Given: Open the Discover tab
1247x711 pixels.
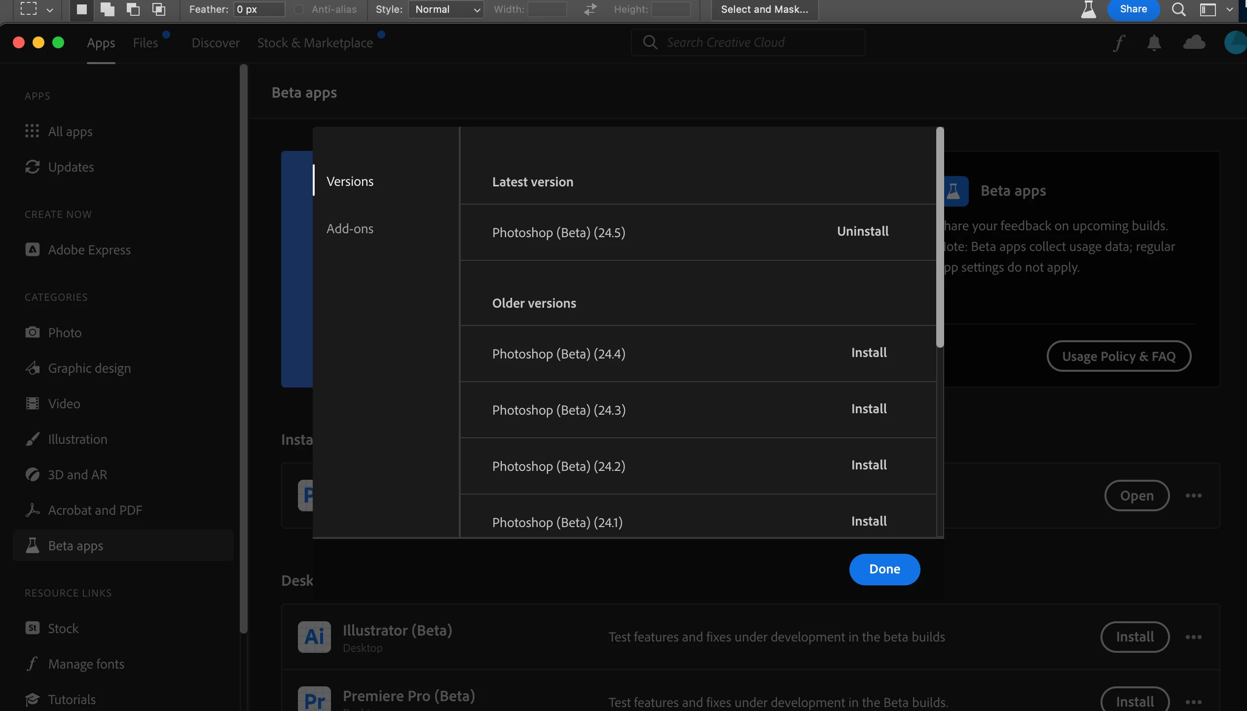Looking at the screenshot, I should [216, 43].
